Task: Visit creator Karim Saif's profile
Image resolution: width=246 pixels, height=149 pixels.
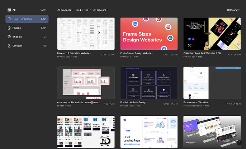Action: [191, 57]
